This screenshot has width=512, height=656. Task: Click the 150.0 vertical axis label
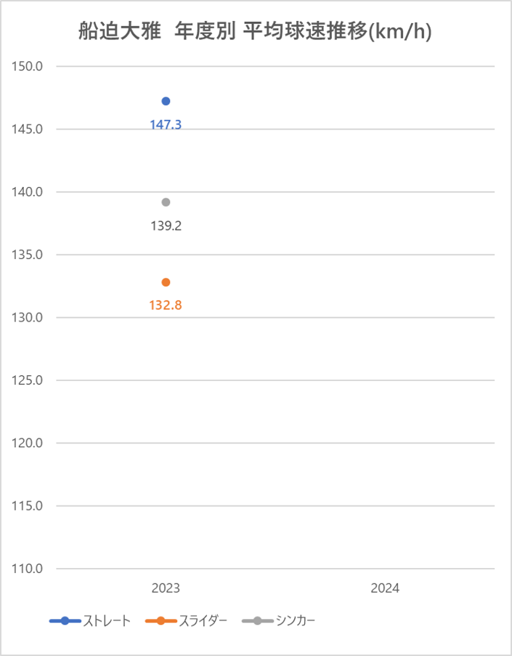point(27,66)
